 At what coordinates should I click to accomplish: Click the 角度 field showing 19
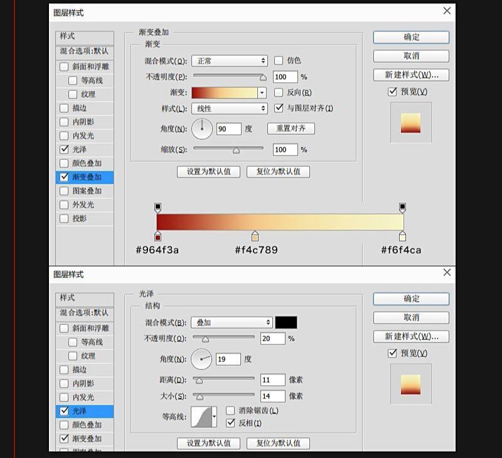[x=228, y=359]
